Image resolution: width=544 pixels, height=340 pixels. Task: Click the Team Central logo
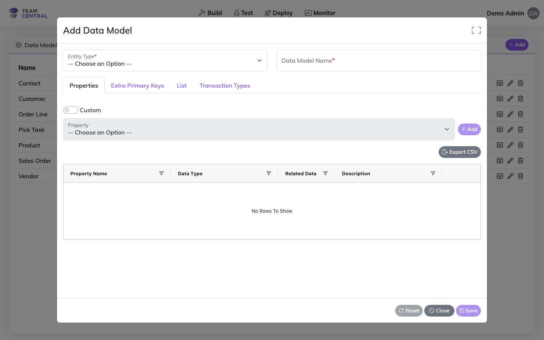28,13
